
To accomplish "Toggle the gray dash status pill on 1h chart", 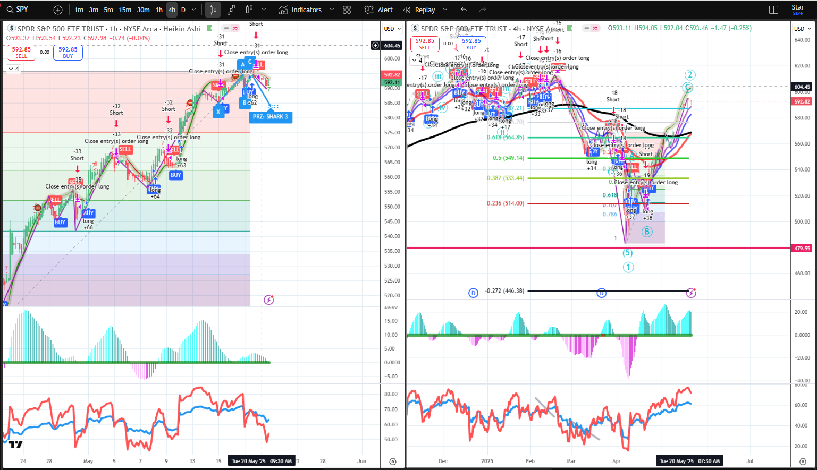I will click(x=226, y=29).
